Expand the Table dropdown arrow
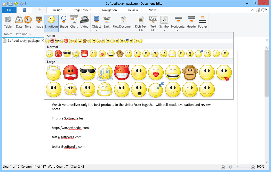This screenshot has height=172, width=271. [8, 30]
